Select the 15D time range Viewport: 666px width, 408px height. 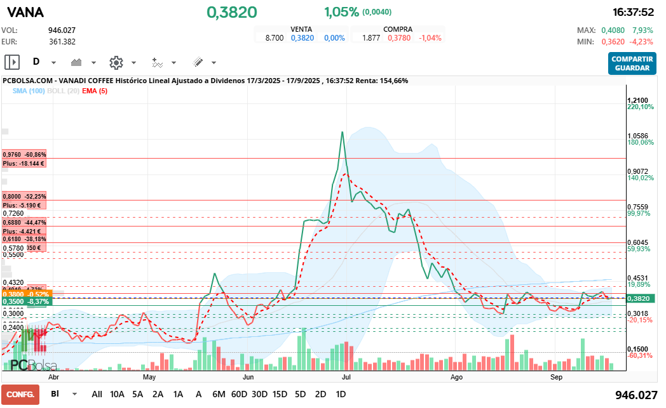[280, 394]
